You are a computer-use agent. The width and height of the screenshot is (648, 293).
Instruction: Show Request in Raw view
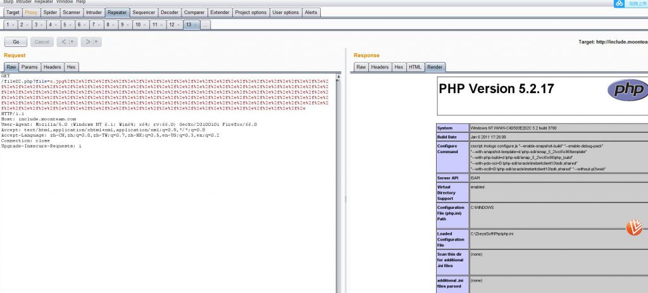tap(11, 67)
